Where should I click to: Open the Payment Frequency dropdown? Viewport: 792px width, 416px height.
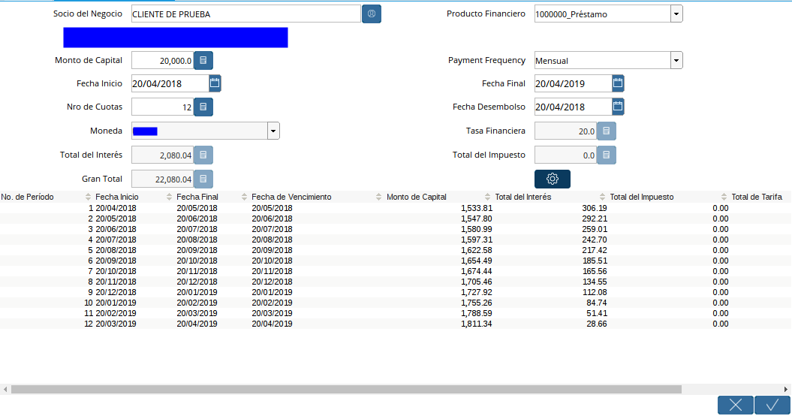pyautogui.click(x=676, y=61)
